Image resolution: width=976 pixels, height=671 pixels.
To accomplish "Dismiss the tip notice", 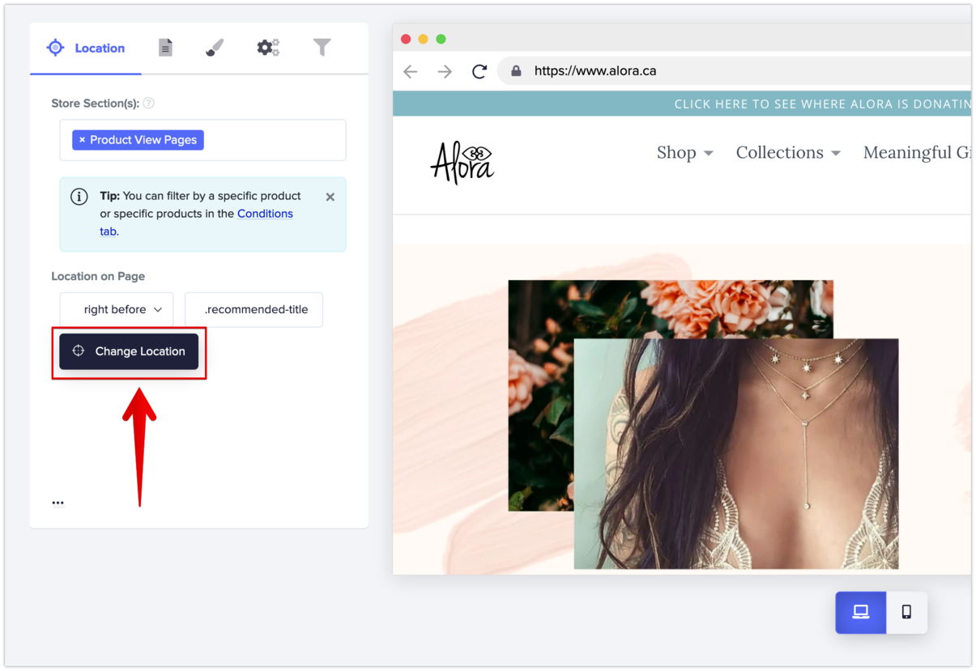I will coord(330,197).
